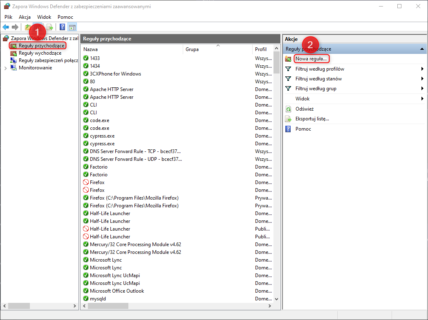Toggle the action pane toolbar icon
Viewport: 428px width, 320px height.
click(72, 27)
